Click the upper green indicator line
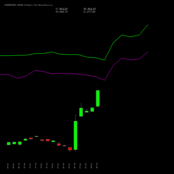The image size is (174, 174). pyautogui.click(x=74, y=55)
